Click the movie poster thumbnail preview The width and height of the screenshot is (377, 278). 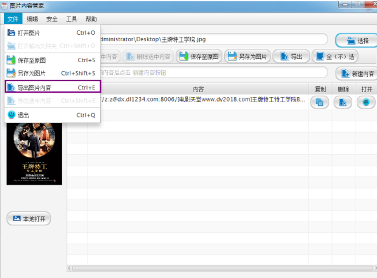(34, 154)
